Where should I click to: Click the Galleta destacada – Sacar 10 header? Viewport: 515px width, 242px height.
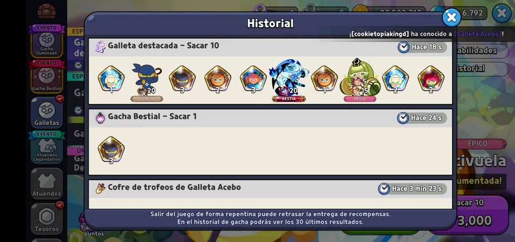point(163,46)
